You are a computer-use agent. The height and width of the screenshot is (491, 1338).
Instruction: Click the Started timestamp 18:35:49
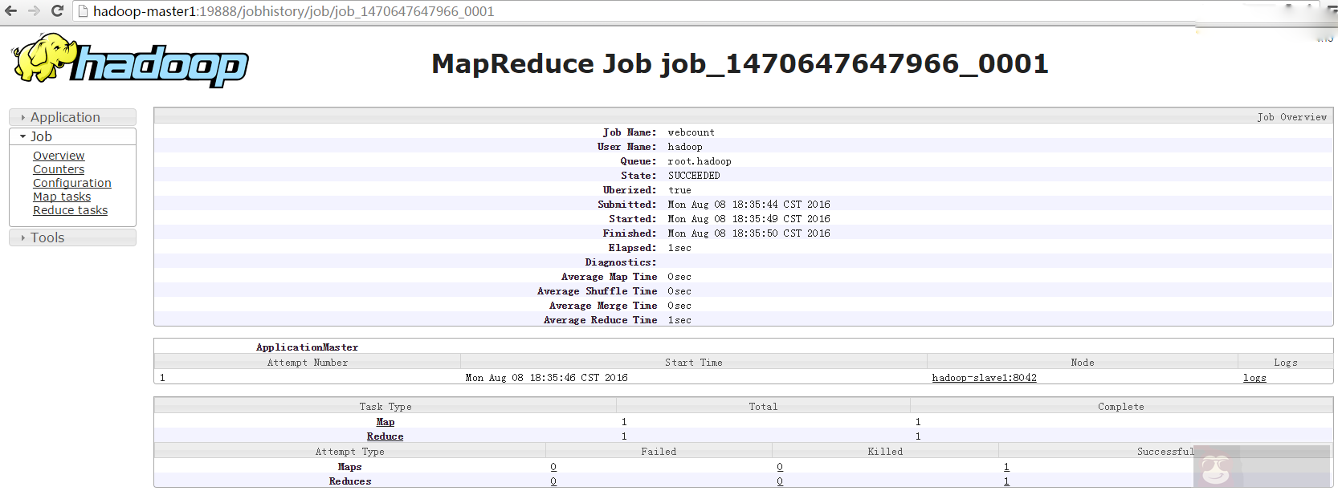pos(749,219)
